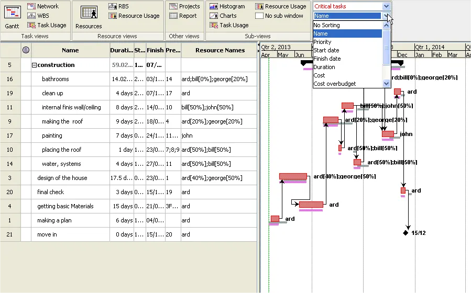Sort by Cost overbudget
471x293 pixels.
pyautogui.click(x=347, y=84)
